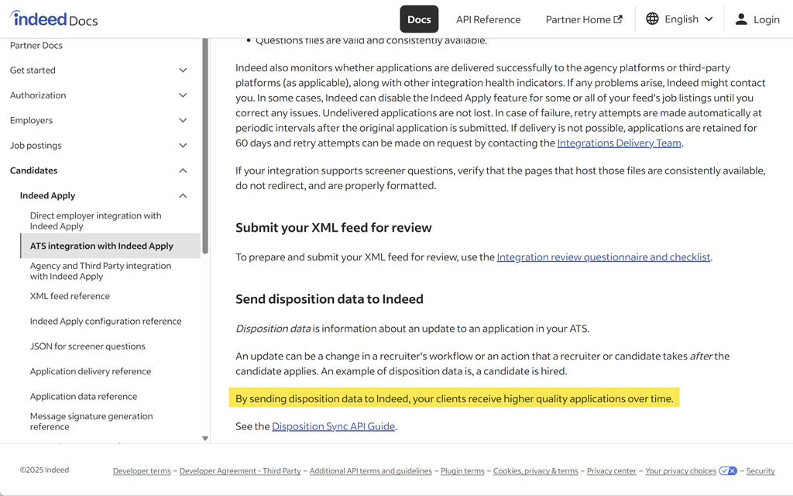Select the Docs tab
The image size is (793, 496).
[x=419, y=19]
